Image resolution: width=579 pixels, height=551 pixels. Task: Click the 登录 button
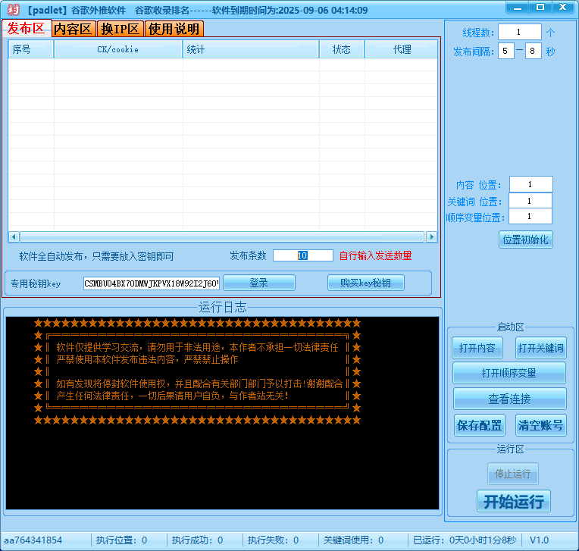(x=259, y=283)
